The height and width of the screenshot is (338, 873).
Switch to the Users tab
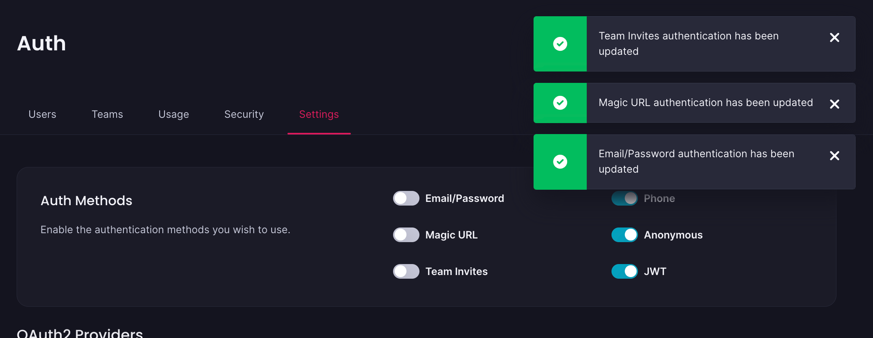[x=42, y=114]
